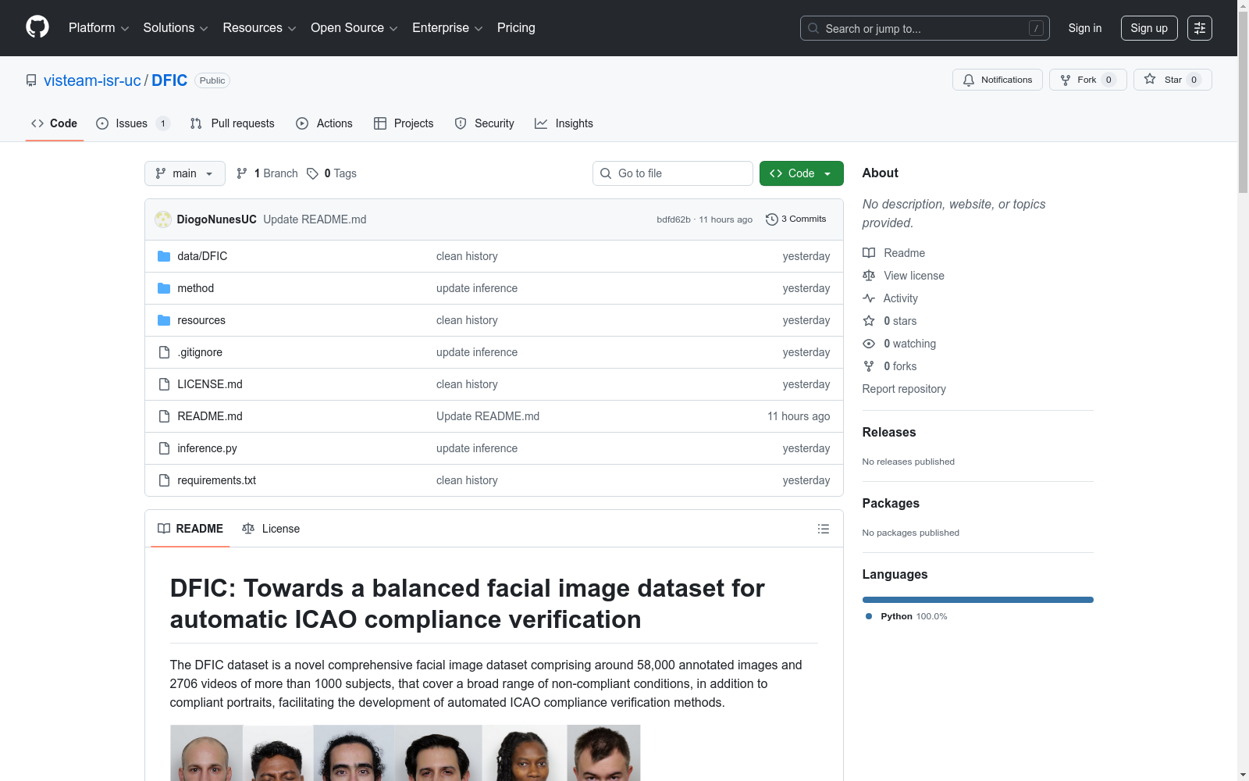Click the eye icon next to watching
This screenshot has width=1249, height=781.
tap(869, 344)
